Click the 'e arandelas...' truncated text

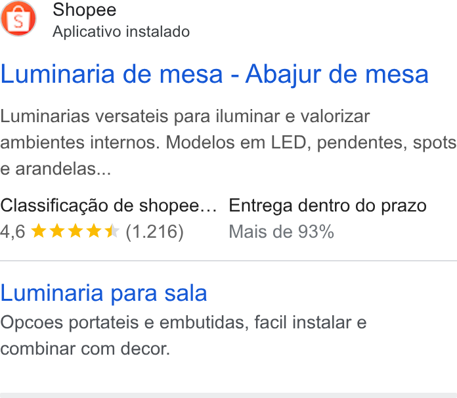56,169
